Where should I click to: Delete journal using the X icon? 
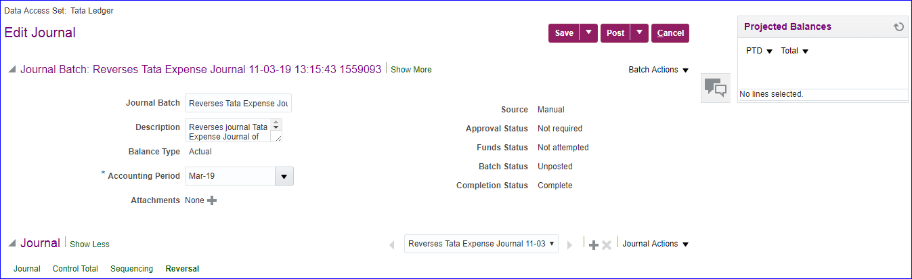tap(607, 244)
